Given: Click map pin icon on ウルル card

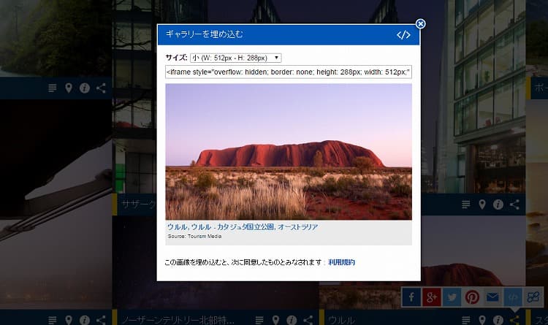Looking at the screenshot, I should point(482,320).
